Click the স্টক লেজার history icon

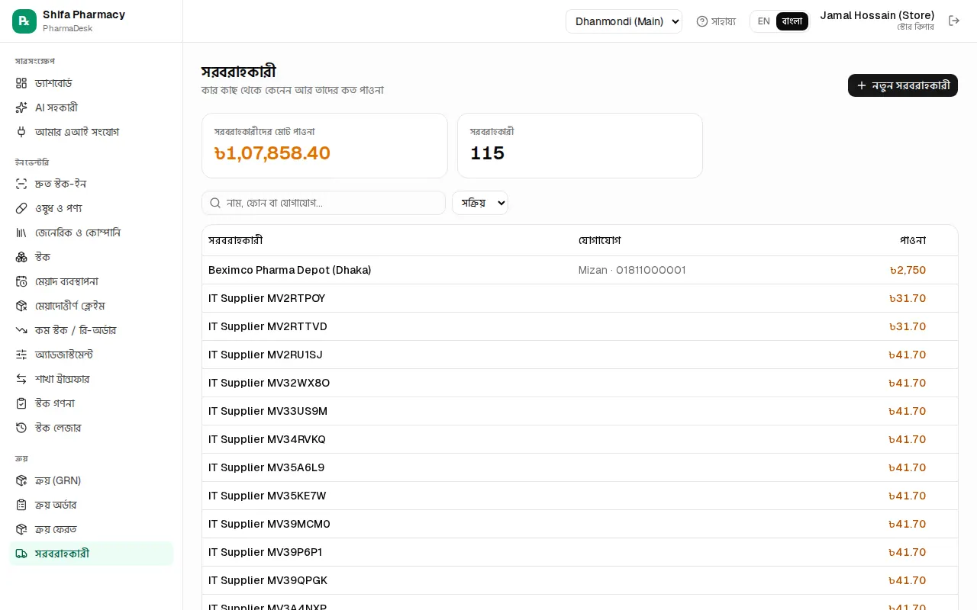[x=21, y=428]
